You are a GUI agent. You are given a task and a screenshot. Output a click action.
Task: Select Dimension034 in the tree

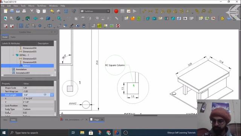pyautogui.click(x=29, y=48)
